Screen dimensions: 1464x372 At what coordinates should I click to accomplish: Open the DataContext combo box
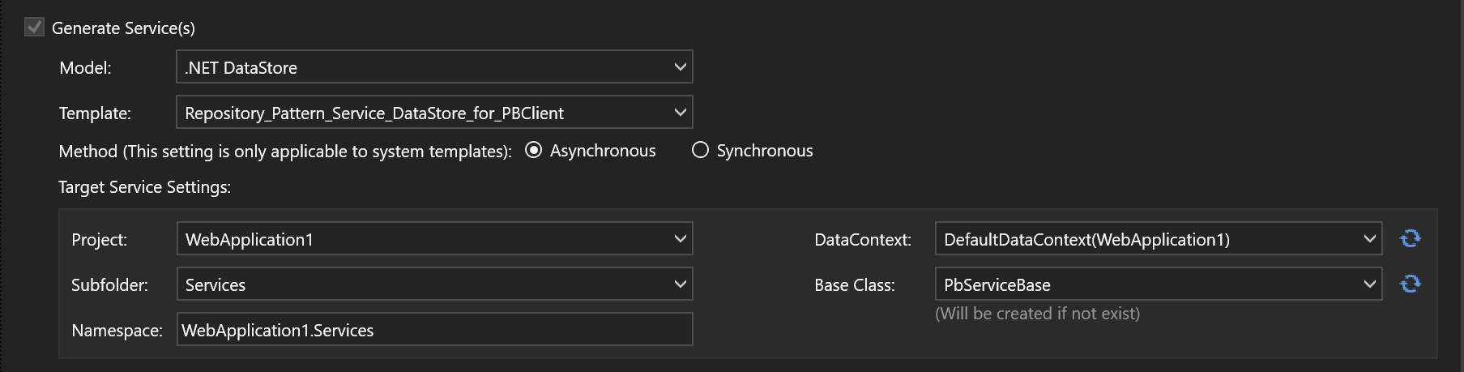click(x=1158, y=239)
